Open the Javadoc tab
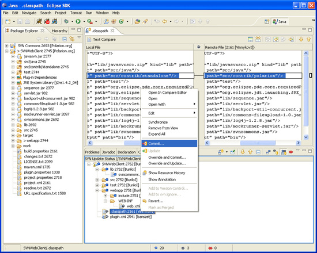This screenshot has height=253, width=317. click(x=108, y=152)
